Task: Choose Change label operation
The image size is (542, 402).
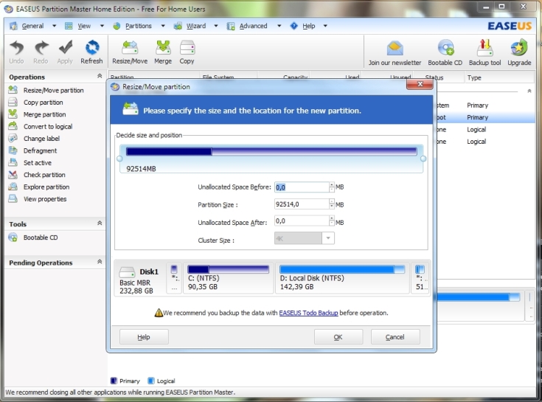Action: pos(41,139)
